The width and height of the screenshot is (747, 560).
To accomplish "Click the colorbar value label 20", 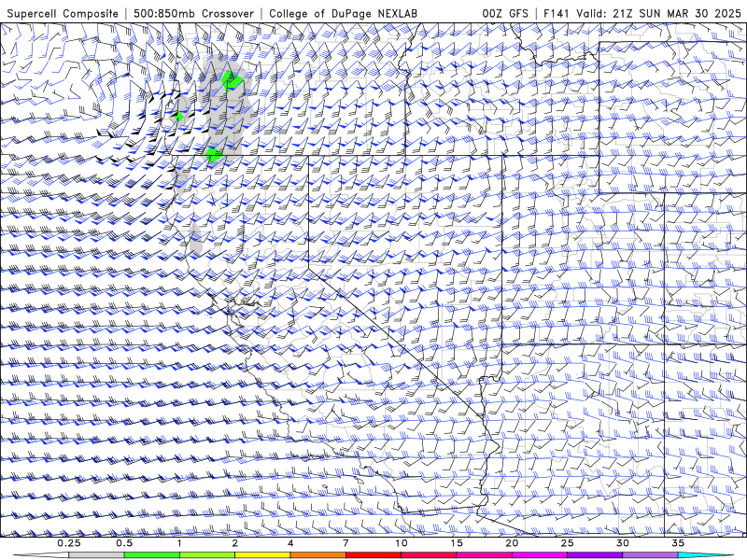I will click(x=512, y=543).
